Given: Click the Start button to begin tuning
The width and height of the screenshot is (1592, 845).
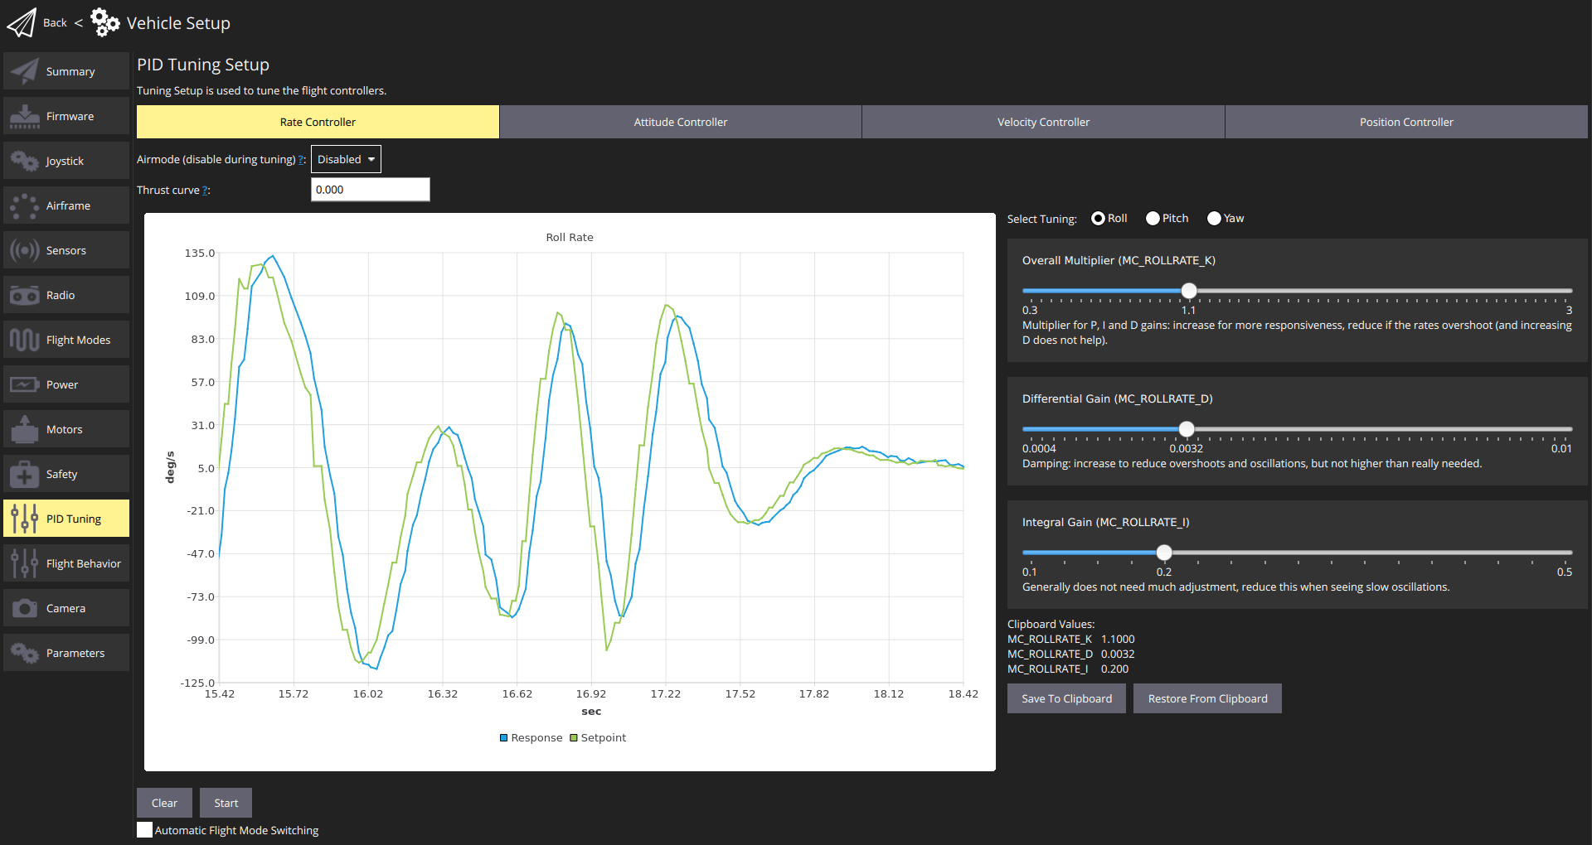Looking at the screenshot, I should 225,802.
